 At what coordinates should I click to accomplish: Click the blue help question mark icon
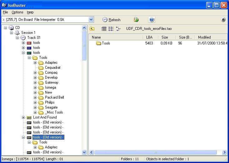tap(152, 20)
